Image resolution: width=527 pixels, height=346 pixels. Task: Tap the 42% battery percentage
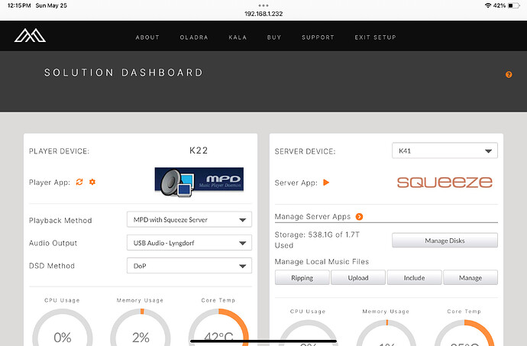pos(500,5)
